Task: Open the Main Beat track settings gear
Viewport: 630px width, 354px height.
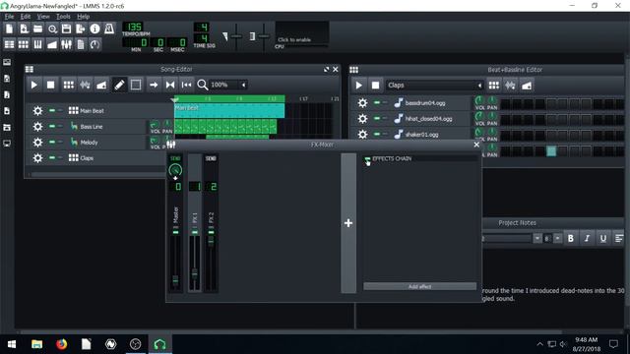Action: coord(37,111)
